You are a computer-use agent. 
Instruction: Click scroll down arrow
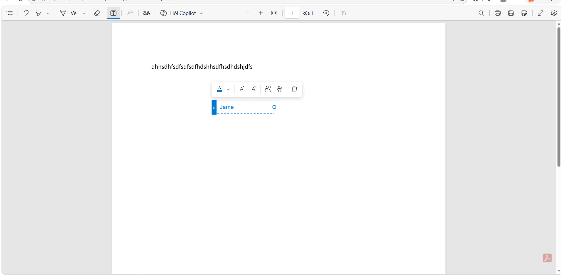559,271
